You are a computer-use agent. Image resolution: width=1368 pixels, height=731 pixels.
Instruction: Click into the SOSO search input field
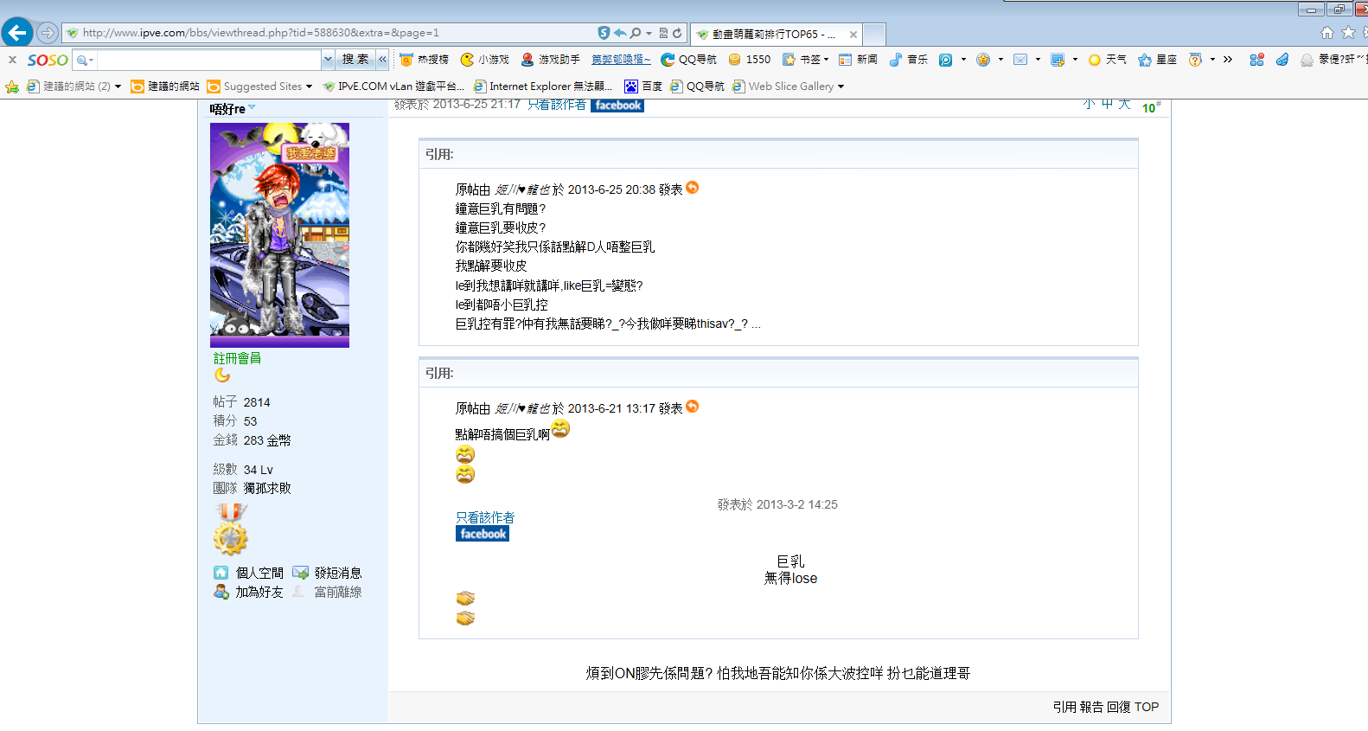tap(208, 60)
